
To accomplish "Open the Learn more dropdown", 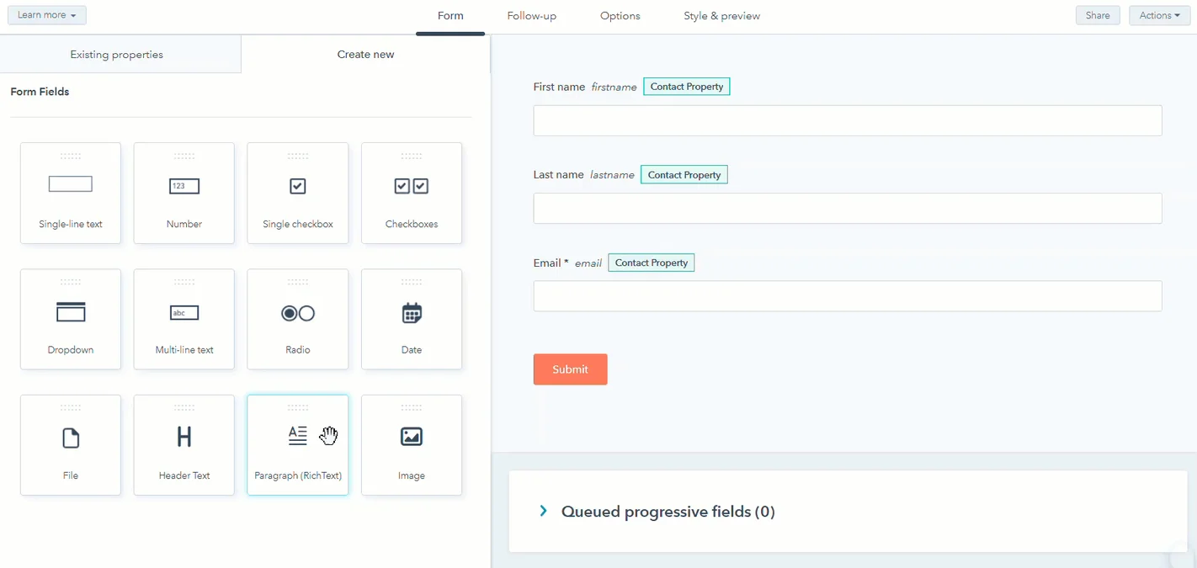I will point(47,14).
